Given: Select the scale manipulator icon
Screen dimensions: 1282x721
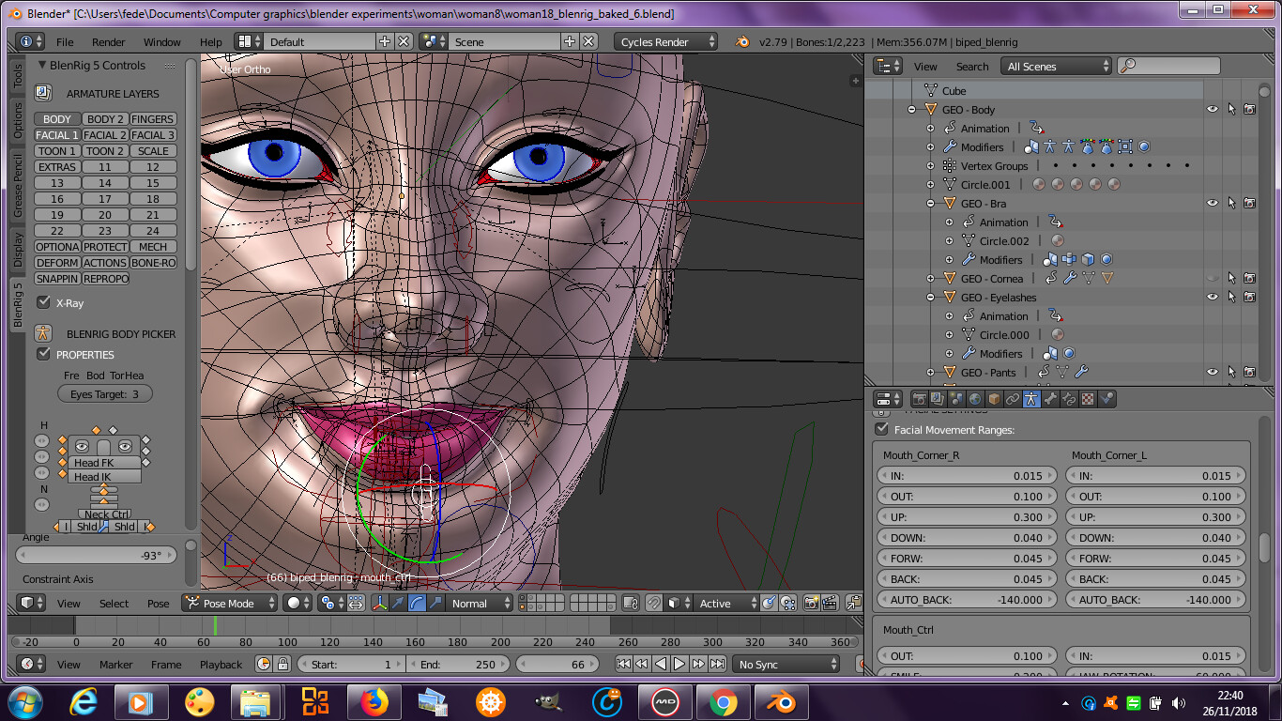Looking at the screenshot, I should point(435,604).
